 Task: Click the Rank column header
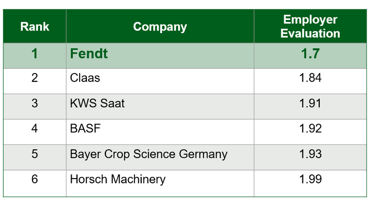pos(35,26)
